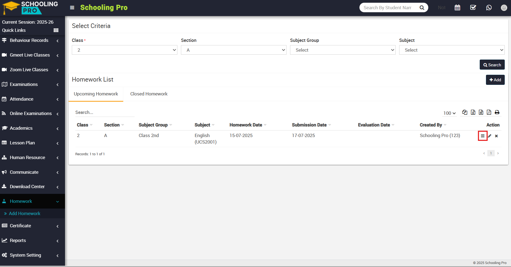The width and height of the screenshot is (511, 267).
Task: Expand the Communicate menu
Action: (x=32, y=172)
